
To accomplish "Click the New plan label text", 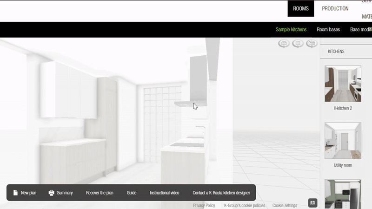I will [x=28, y=193].
